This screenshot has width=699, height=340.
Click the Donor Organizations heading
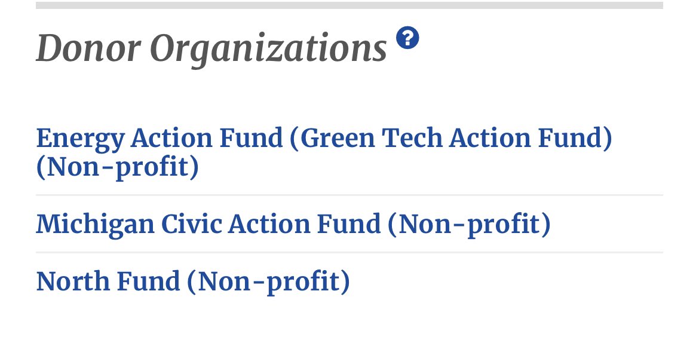pos(211,48)
